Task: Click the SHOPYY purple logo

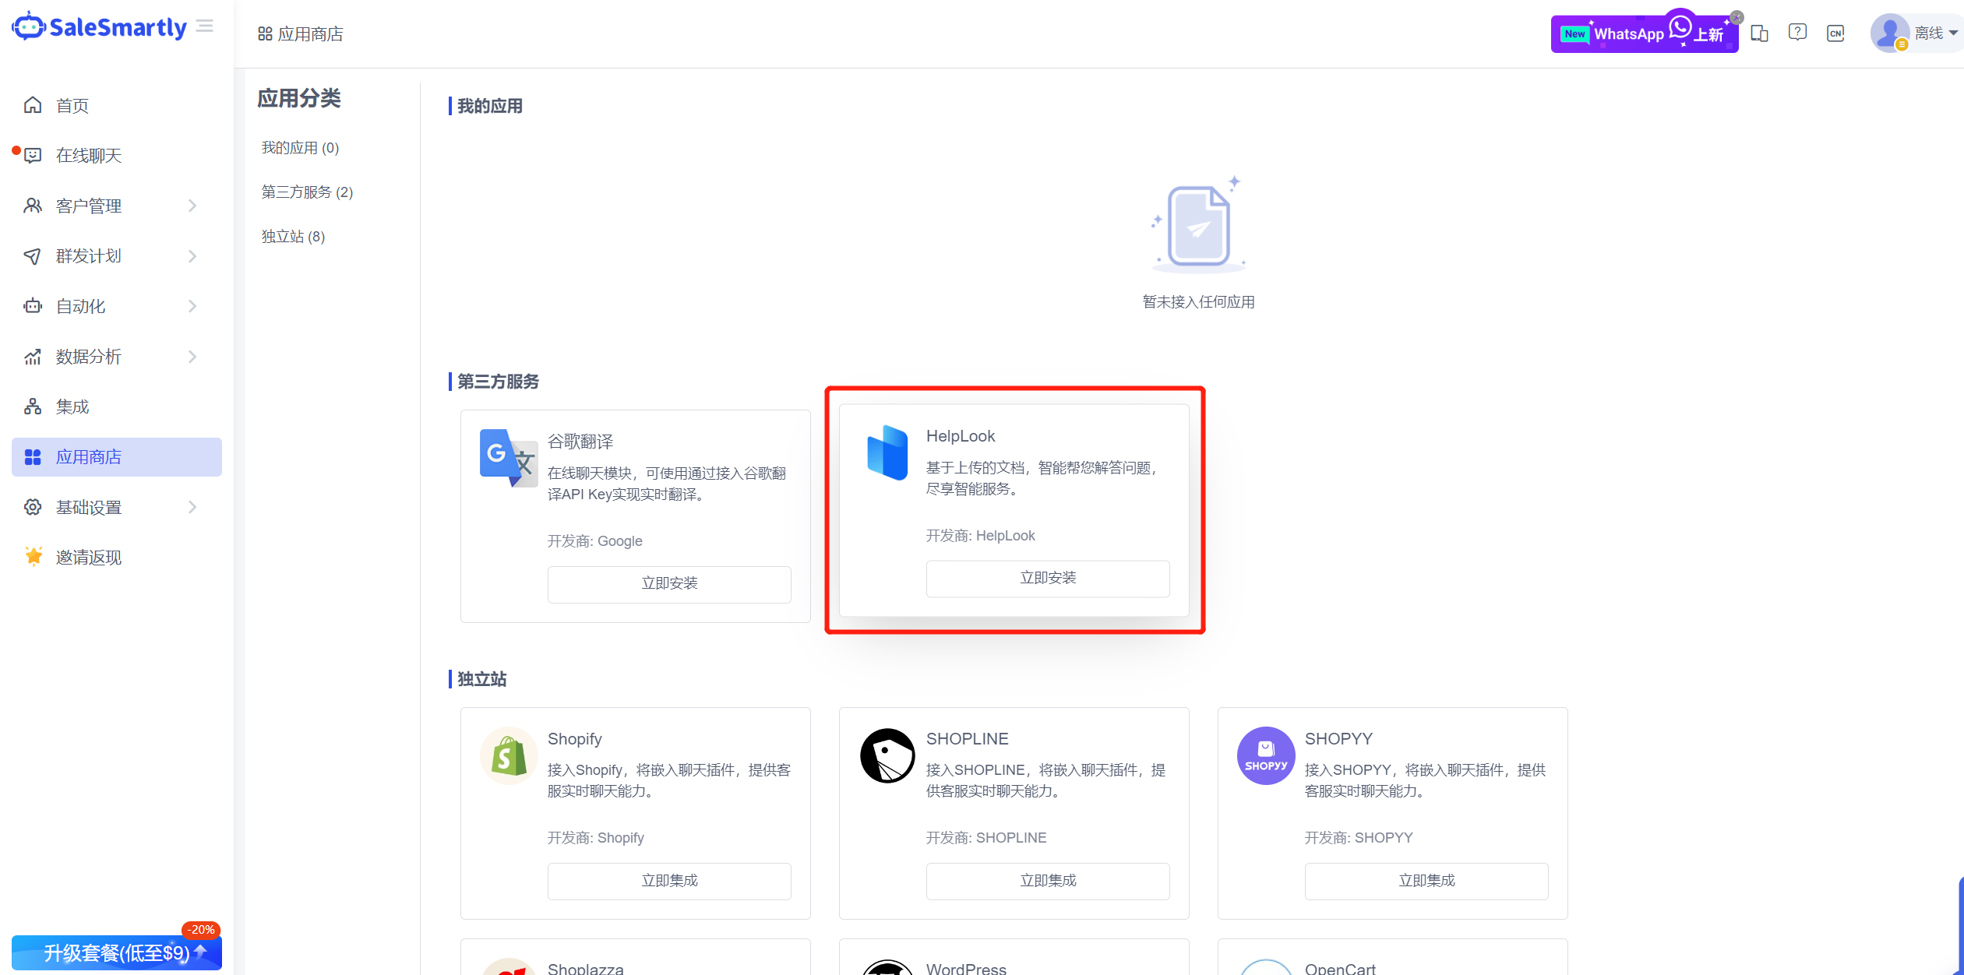Action: point(1266,755)
